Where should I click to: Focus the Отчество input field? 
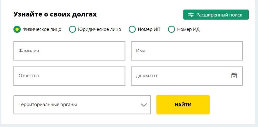coord(69,76)
